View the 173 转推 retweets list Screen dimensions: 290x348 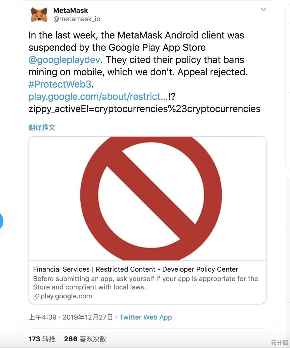click(x=42, y=339)
